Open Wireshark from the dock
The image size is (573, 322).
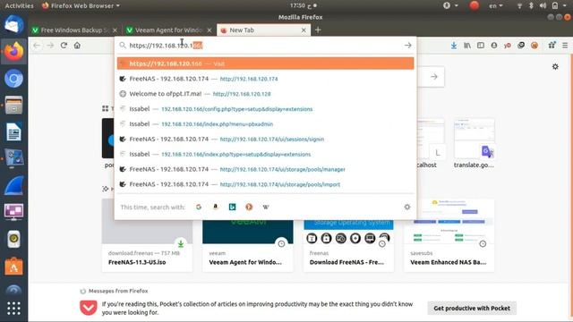pyautogui.click(x=13, y=185)
